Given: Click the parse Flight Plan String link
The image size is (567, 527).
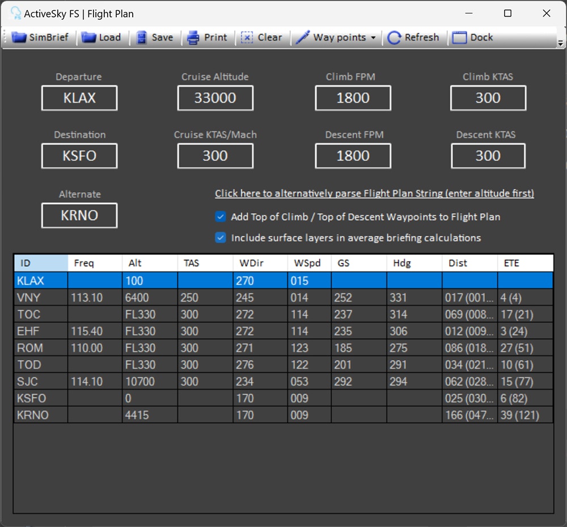Looking at the screenshot, I should pos(374,193).
